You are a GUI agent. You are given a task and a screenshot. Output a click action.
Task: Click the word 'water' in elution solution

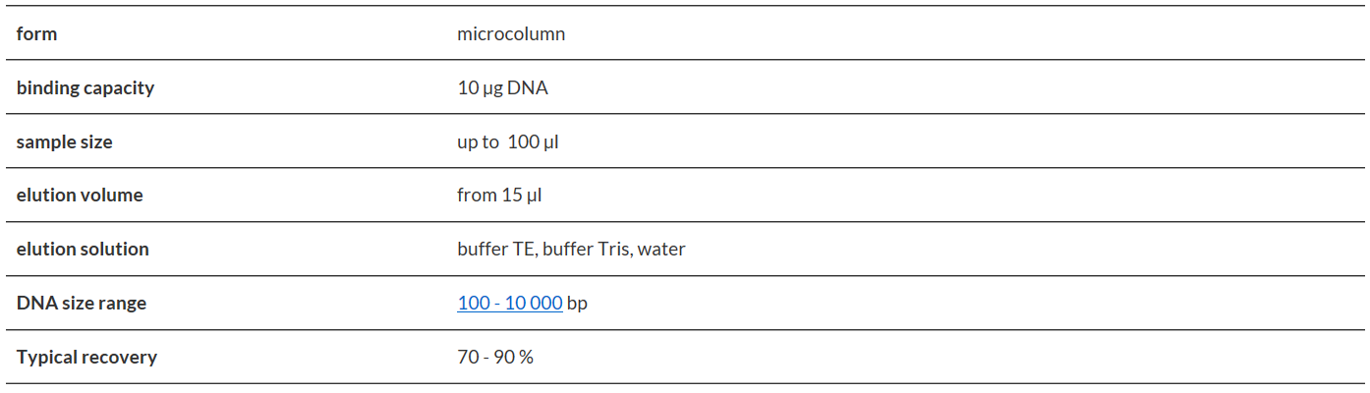[661, 250]
